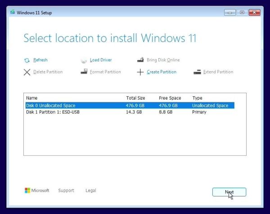The width and height of the screenshot is (270, 214).
Task: Click the Delete Partition X icon
Action: 27,72
